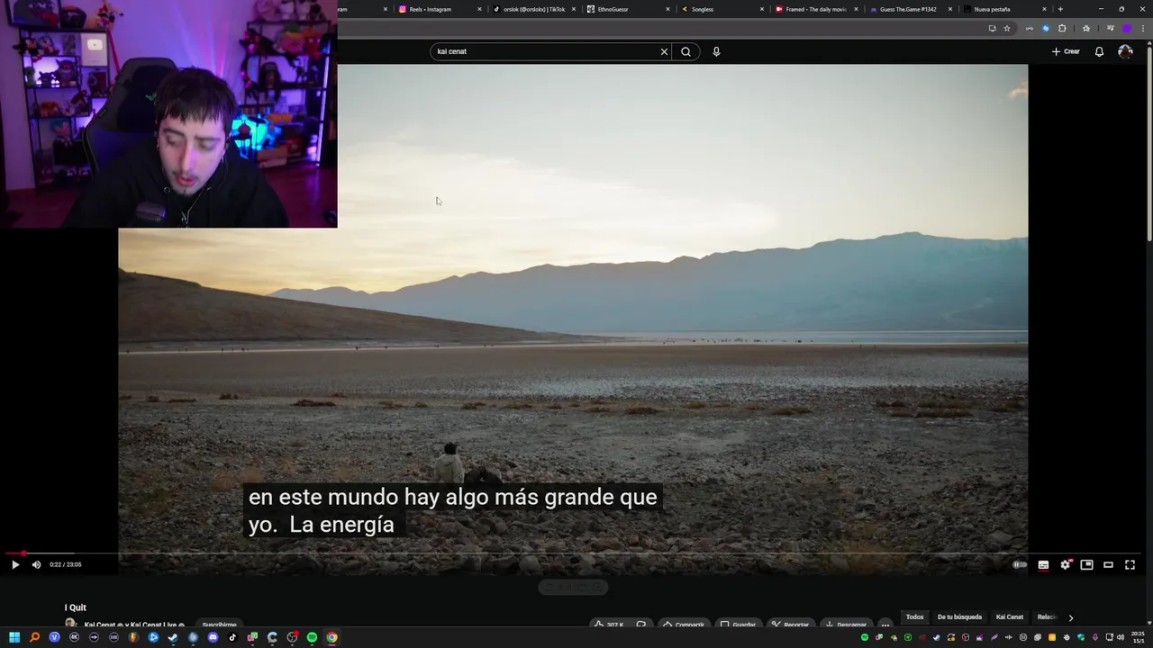Save the video with Guardar
Image resolution: width=1153 pixels, height=648 pixels.
tap(738, 625)
